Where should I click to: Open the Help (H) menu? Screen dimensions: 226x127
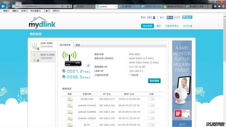56,11
